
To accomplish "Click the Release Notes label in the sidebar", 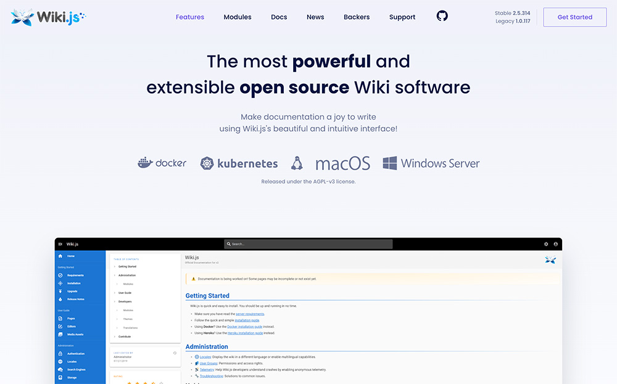I will 76,299.
